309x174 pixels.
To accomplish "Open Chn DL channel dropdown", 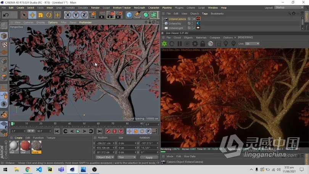I will click(x=252, y=44).
